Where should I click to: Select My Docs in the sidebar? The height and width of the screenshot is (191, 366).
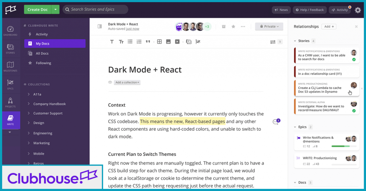(55, 43)
